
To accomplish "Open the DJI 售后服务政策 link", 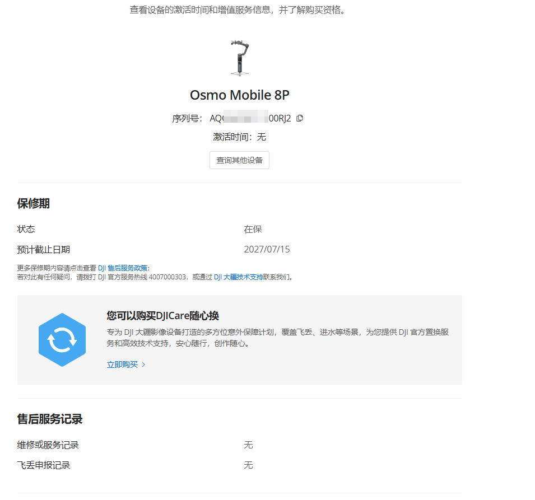I will (123, 268).
